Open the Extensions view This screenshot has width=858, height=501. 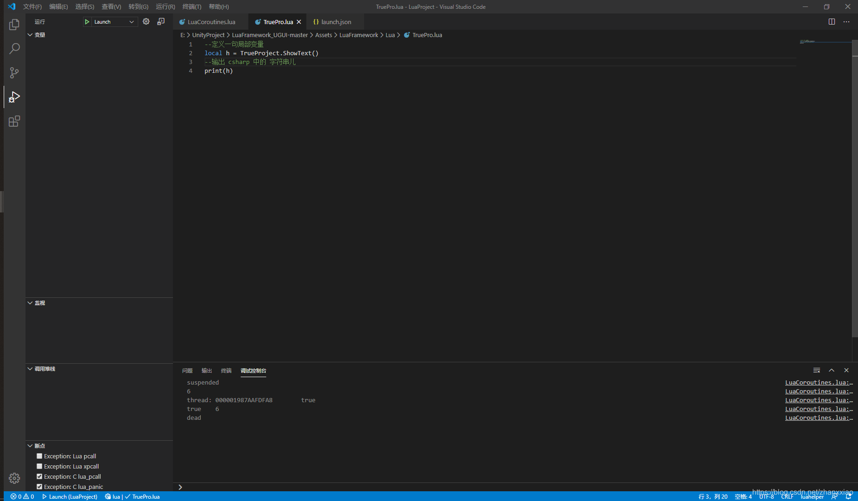[x=14, y=121]
